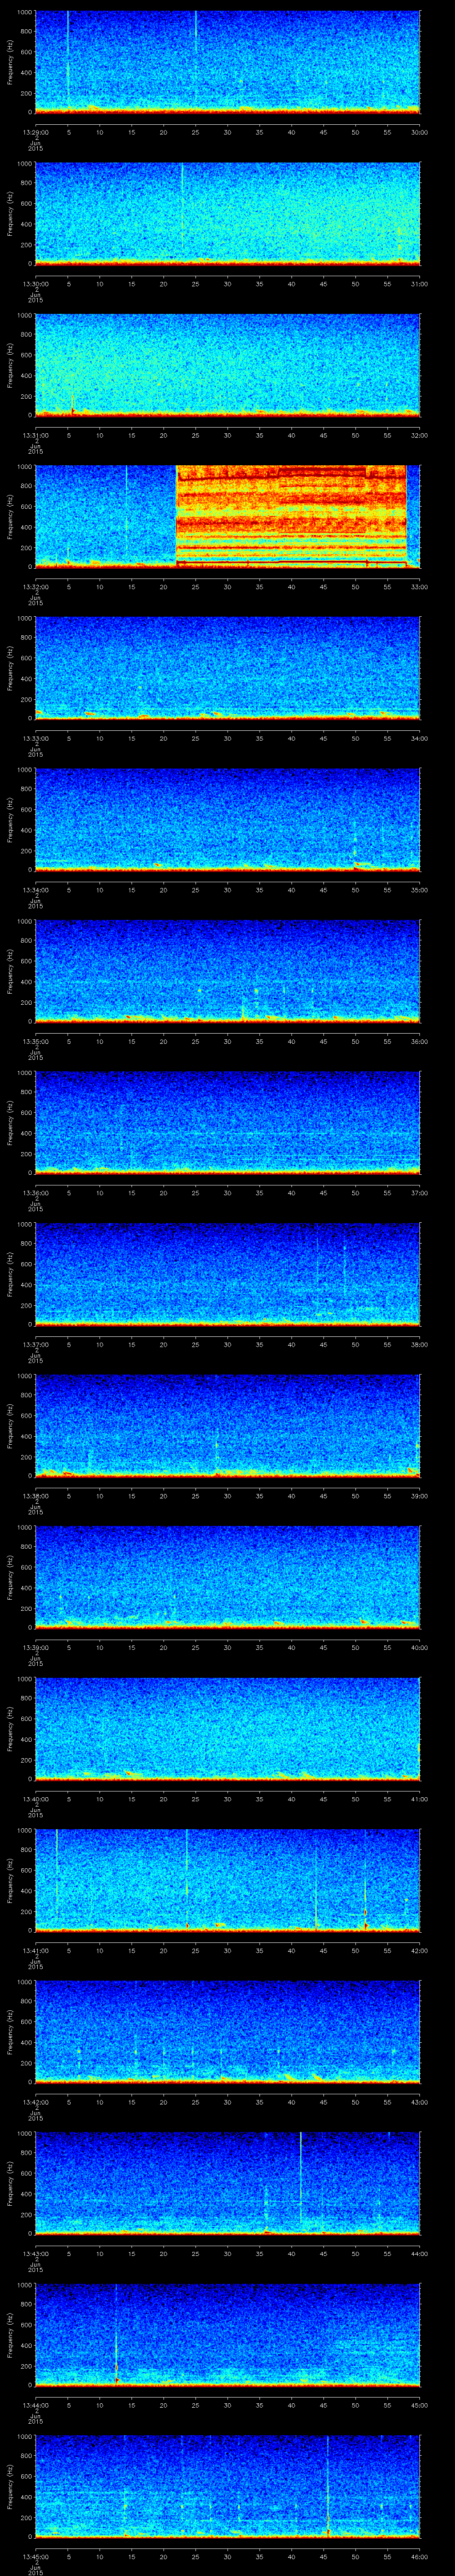Viewport: 455px width, 2576px height.
Task: Open the spectrogram panel starting at 13:44:00
Action: [227, 2335]
